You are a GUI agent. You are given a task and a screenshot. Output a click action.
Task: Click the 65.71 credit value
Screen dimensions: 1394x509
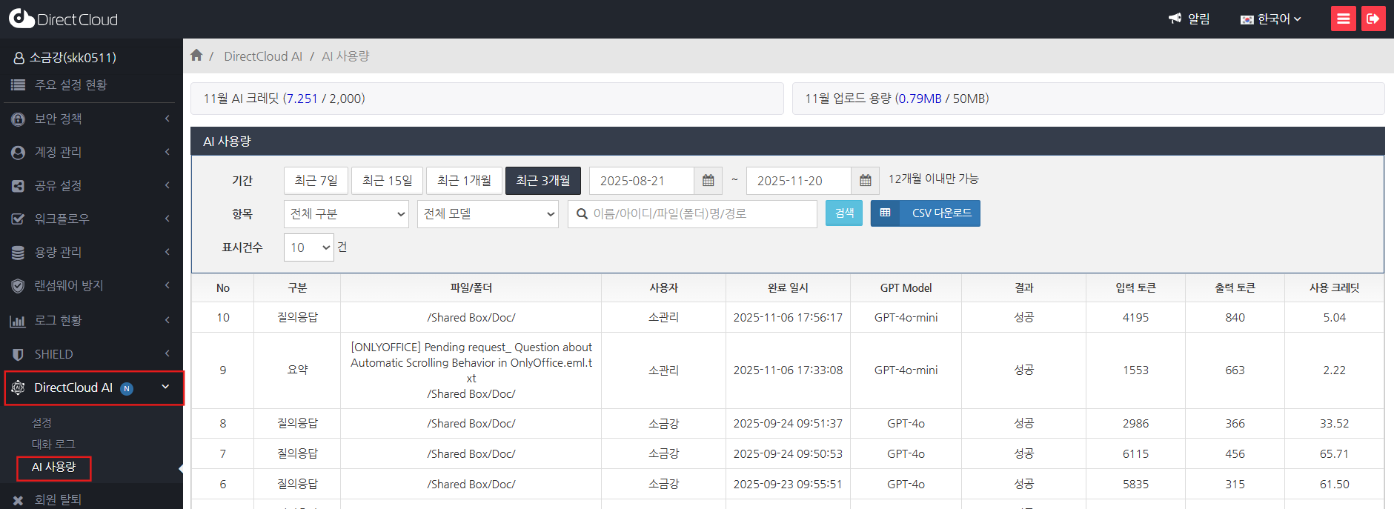1334,454
